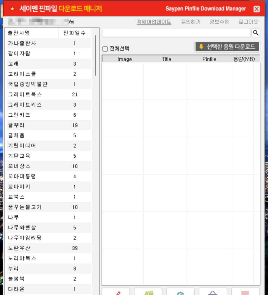Click the 선택한 음원 다운로드 button
Viewport: 268px width, 295px height.
[x=227, y=47]
